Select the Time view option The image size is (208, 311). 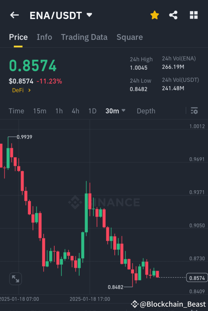pyautogui.click(x=16, y=111)
